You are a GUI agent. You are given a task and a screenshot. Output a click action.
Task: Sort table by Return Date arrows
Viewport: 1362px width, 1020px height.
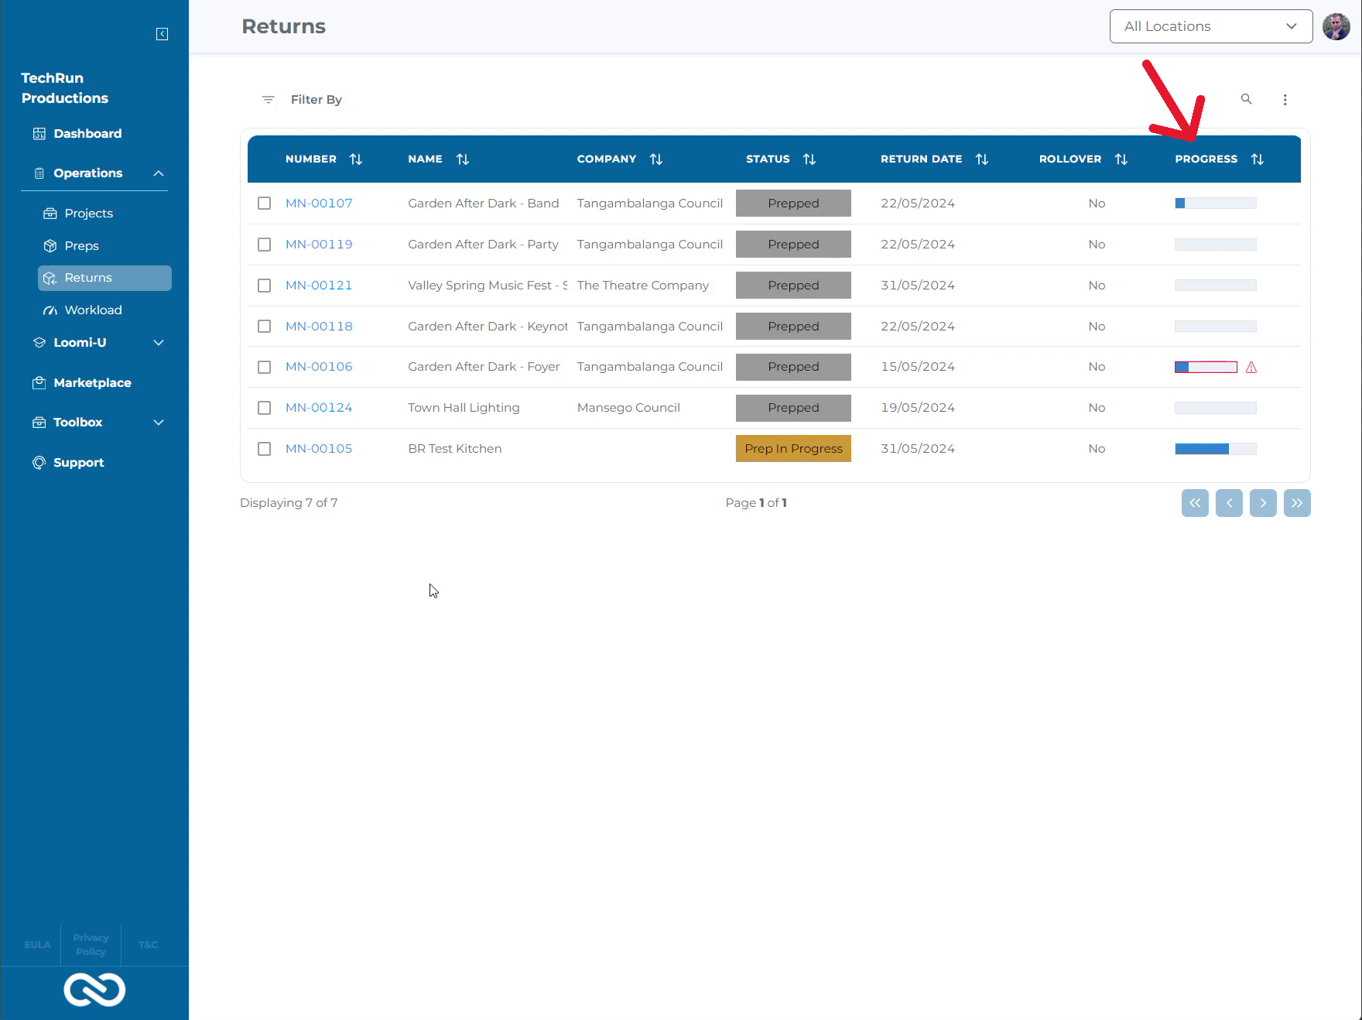point(982,159)
